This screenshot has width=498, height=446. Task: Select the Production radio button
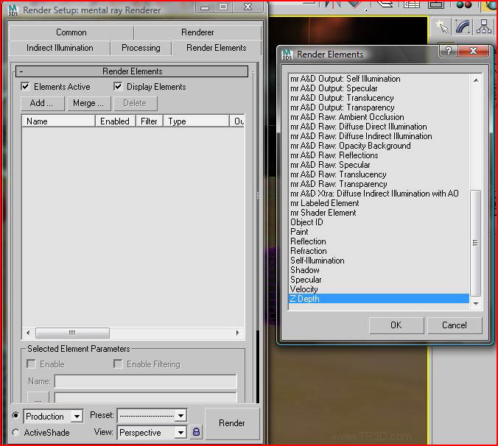tap(15, 415)
